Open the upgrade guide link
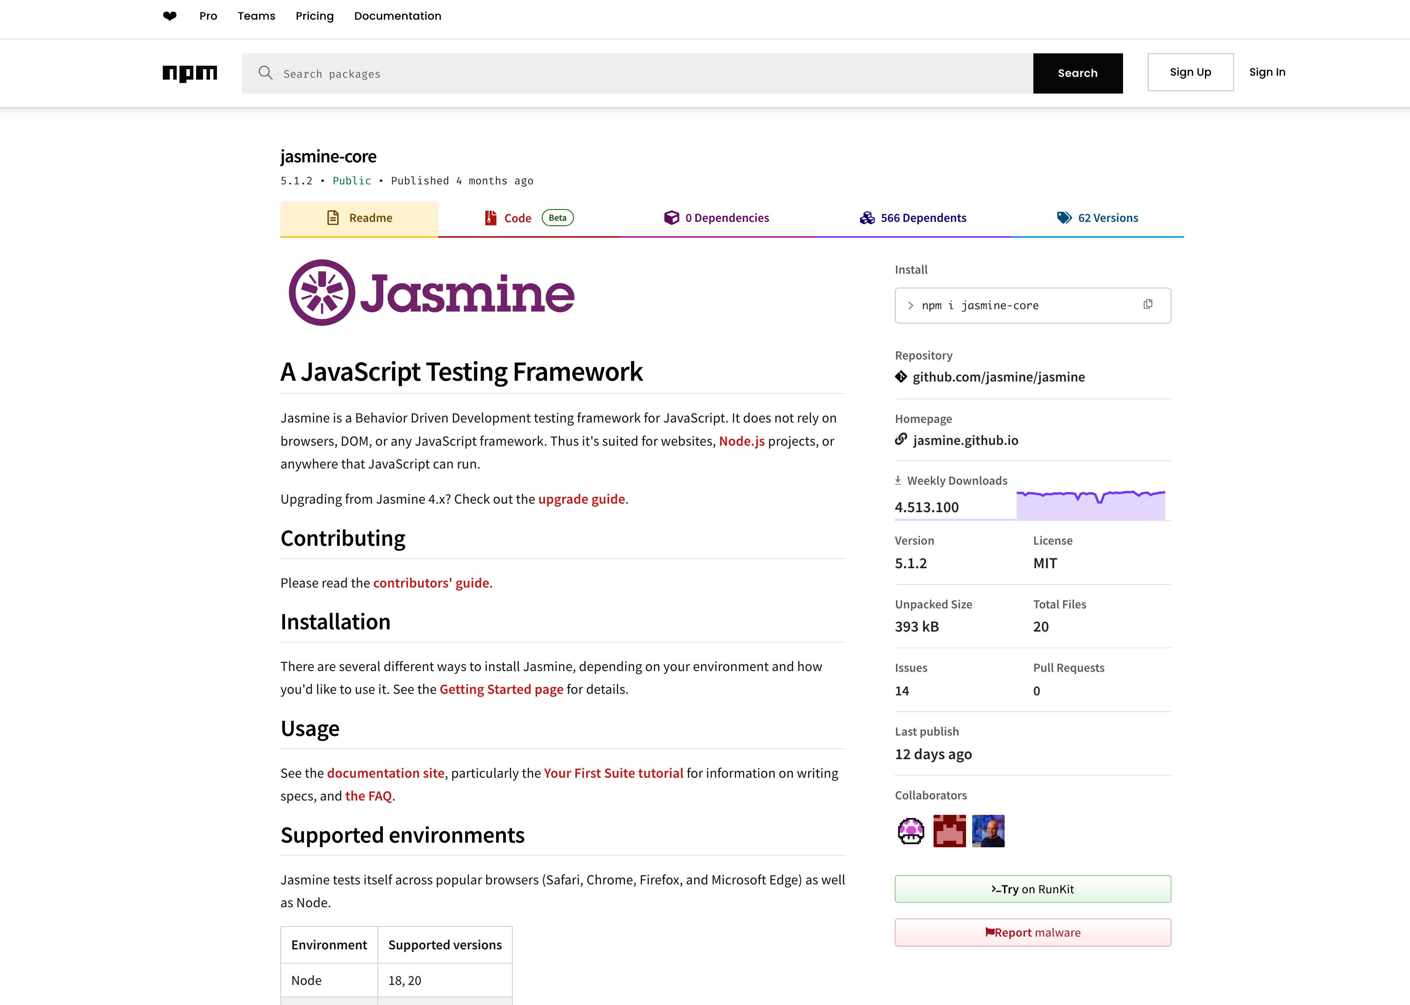The height and width of the screenshot is (1005, 1410). click(581, 499)
